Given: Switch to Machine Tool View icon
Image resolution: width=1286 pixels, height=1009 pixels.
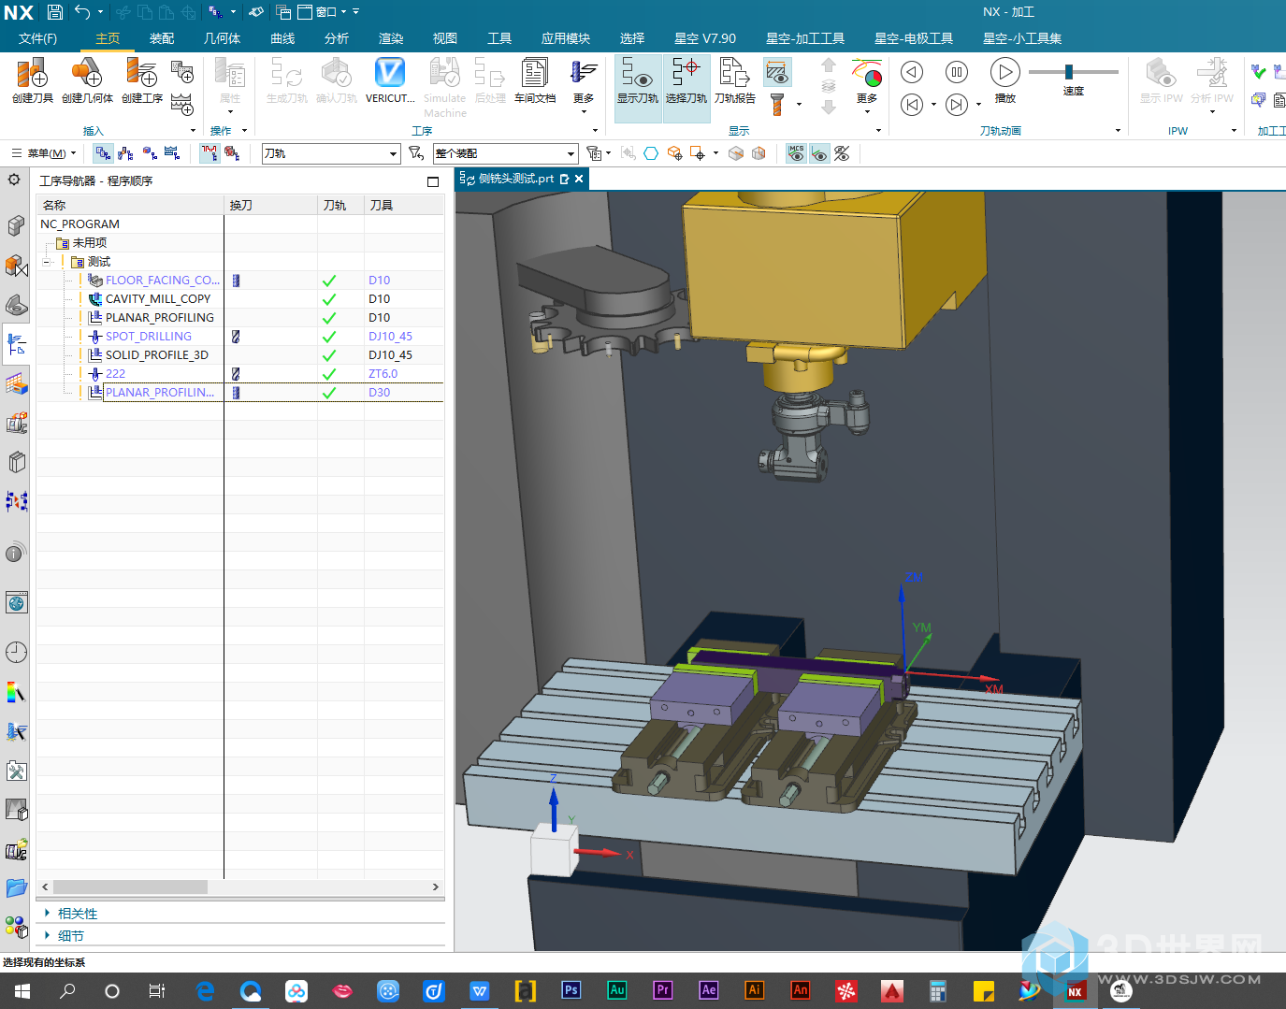Looking at the screenshot, I should pyautogui.click(x=125, y=153).
